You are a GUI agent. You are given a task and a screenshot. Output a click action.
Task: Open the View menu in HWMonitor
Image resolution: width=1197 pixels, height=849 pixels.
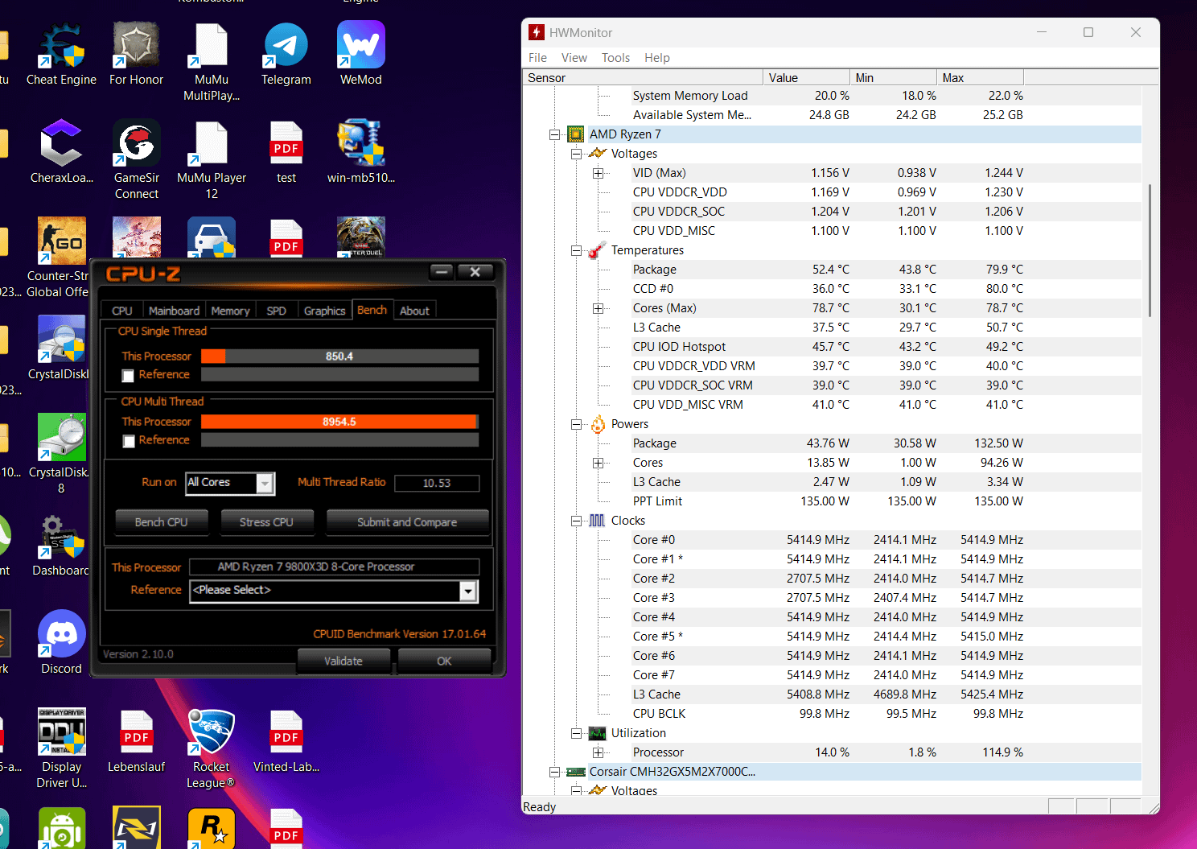point(574,58)
